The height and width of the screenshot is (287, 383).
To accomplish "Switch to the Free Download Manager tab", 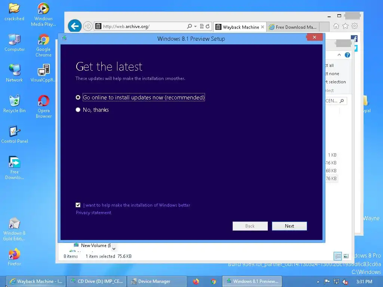I will click(293, 27).
